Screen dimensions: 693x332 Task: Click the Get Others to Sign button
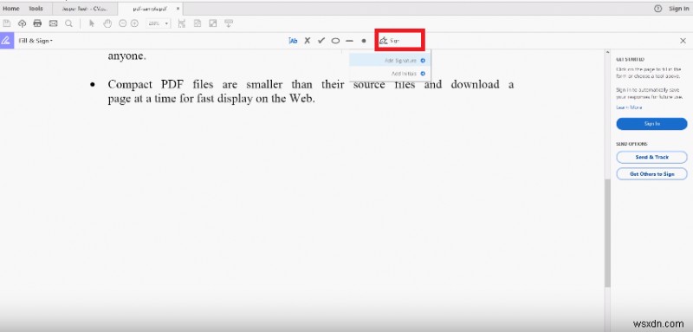point(652,173)
